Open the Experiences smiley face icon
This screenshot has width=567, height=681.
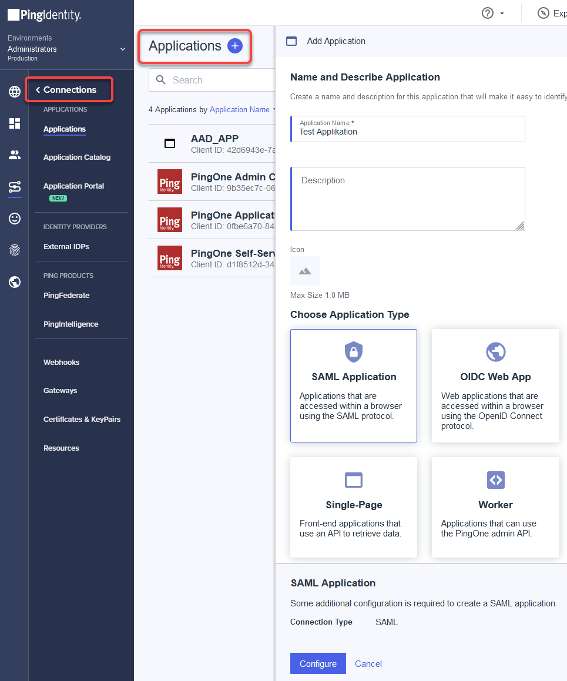(15, 219)
